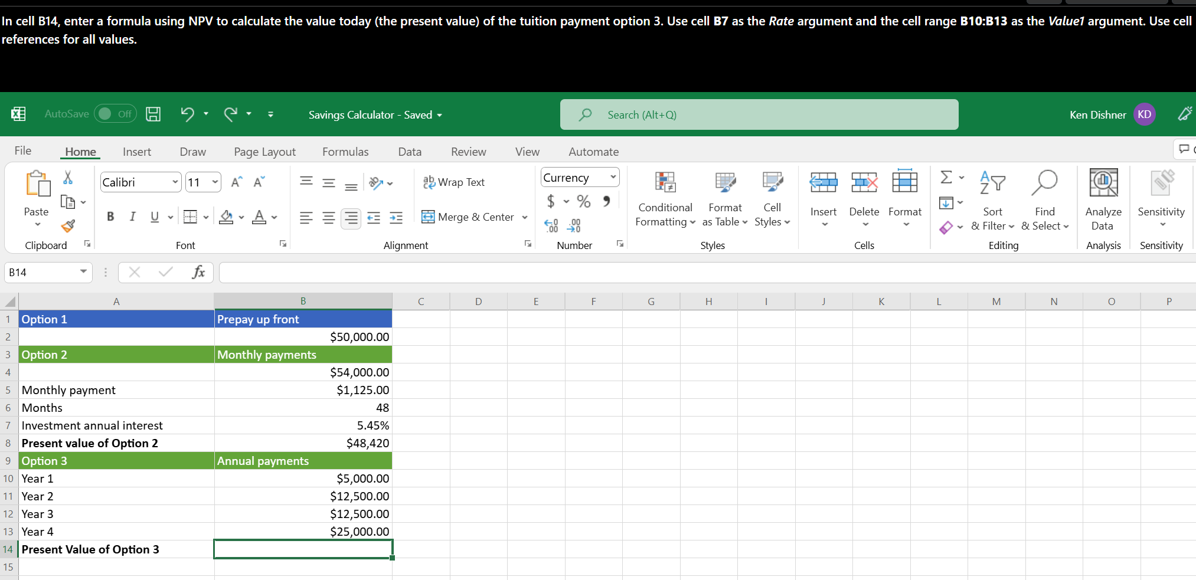1196x580 pixels.
Task: Apply the Fill Color bucket swatch
Action: pos(226,217)
